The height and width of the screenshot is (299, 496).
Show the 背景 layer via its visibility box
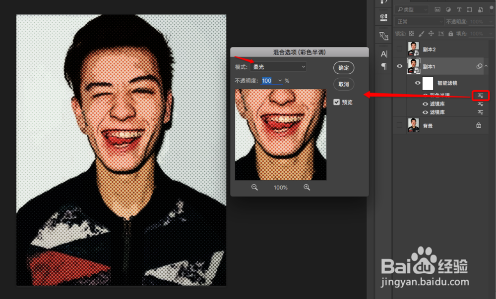point(399,125)
